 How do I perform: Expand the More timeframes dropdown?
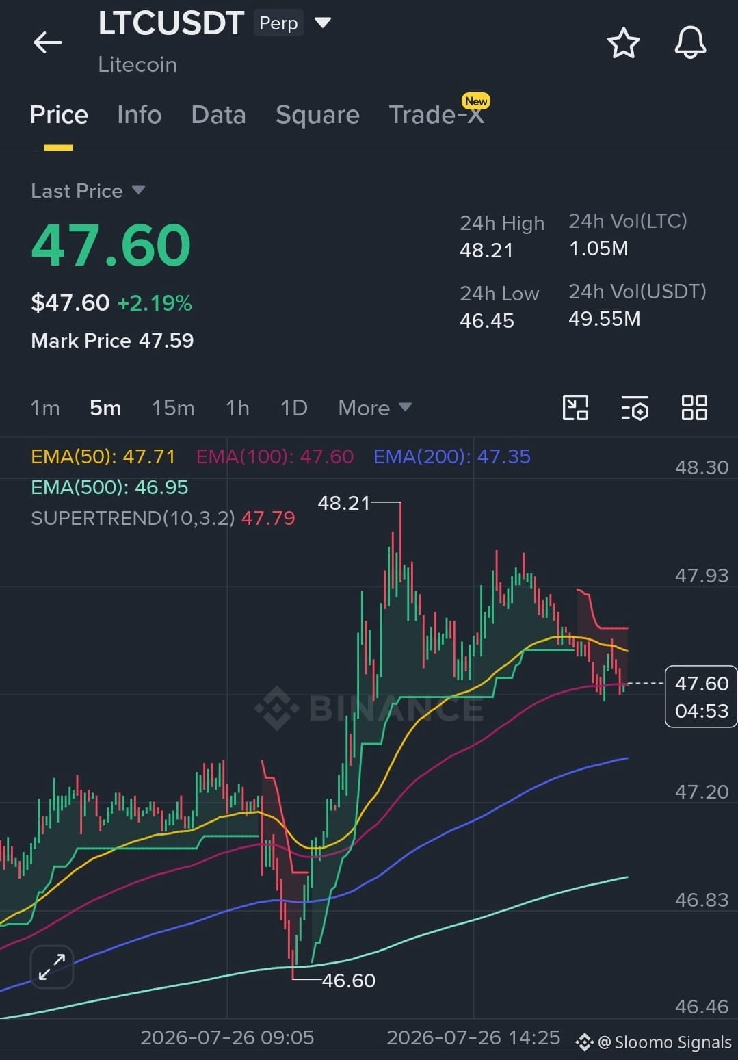(375, 408)
